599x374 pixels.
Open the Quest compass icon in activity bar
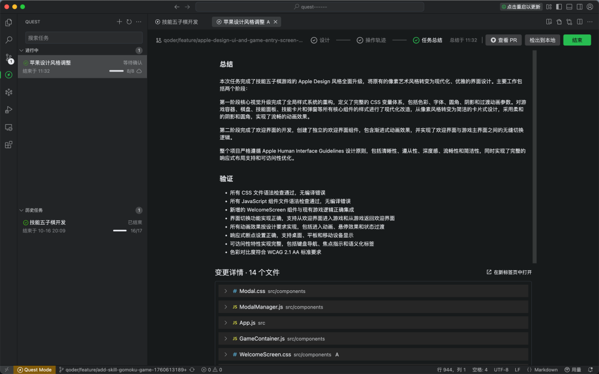[8, 75]
